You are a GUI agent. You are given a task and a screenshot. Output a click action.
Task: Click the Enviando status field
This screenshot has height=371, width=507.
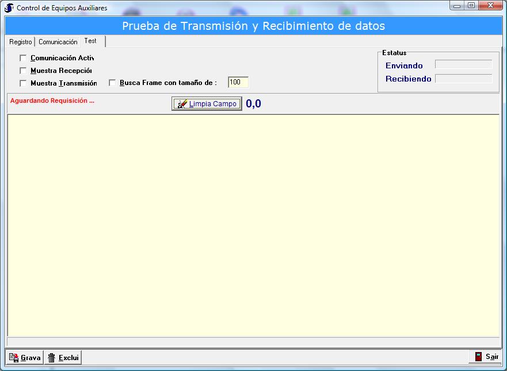463,65
